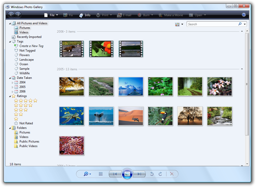Open the thumbnail view options dropdown
This screenshot has width=256, height=187.
pyautogui.click(x=179, y=24)
